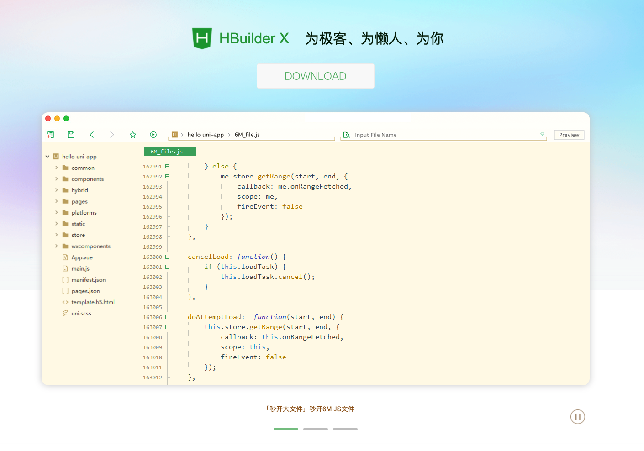Click the file search icon
This screenshot has height=451, width=644.
(x=346, y=135)
